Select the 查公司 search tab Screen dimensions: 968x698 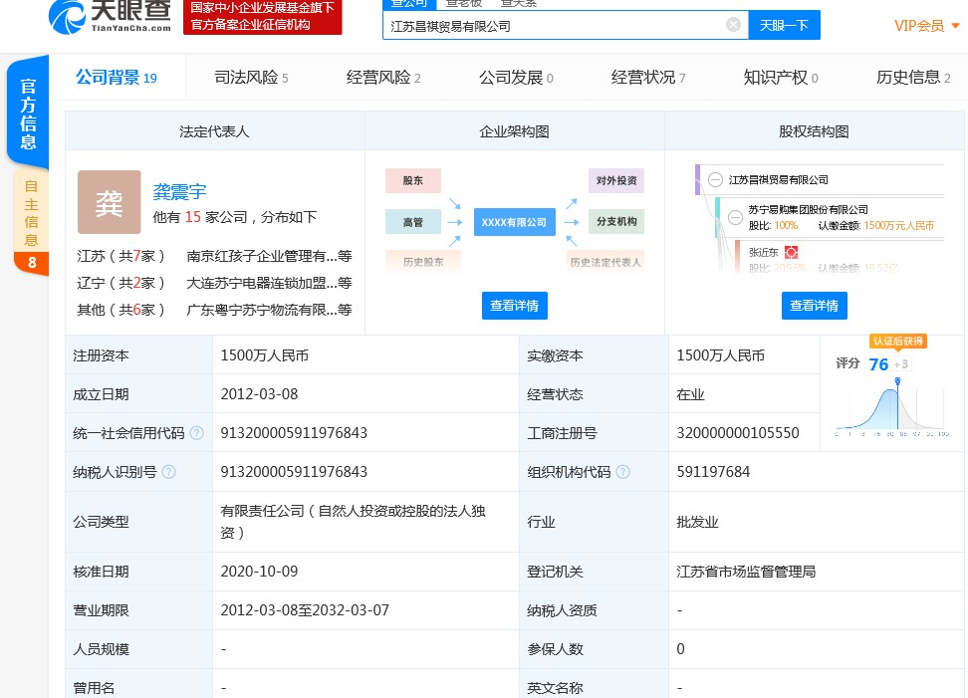click(x=409, y=4)
